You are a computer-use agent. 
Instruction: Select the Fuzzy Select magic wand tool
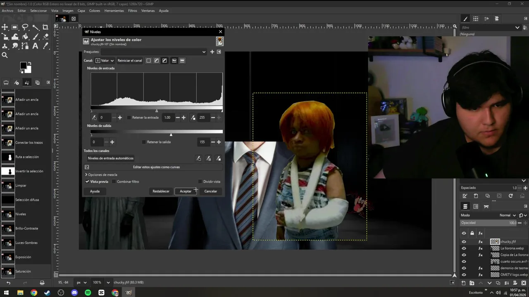click(36, 27)
